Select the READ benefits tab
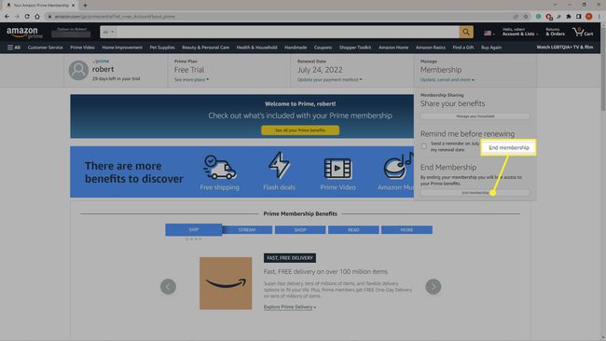Screen dimensions: 606x341 pyautogui.click(x=353, y=230)
